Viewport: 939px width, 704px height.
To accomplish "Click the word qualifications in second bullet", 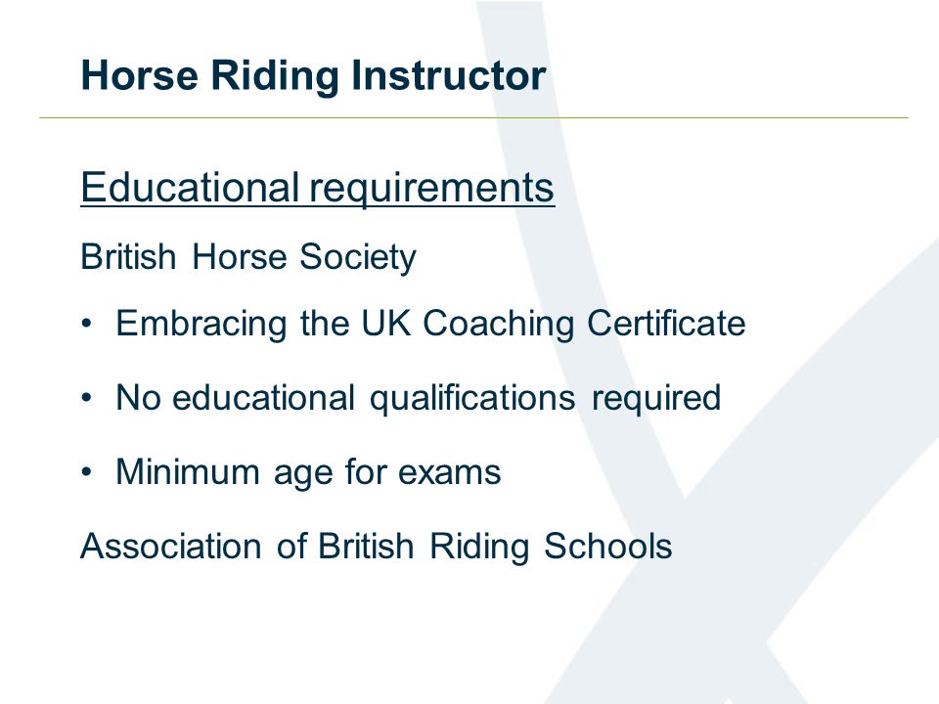I will pyautogui.click(x=472, y=399).
